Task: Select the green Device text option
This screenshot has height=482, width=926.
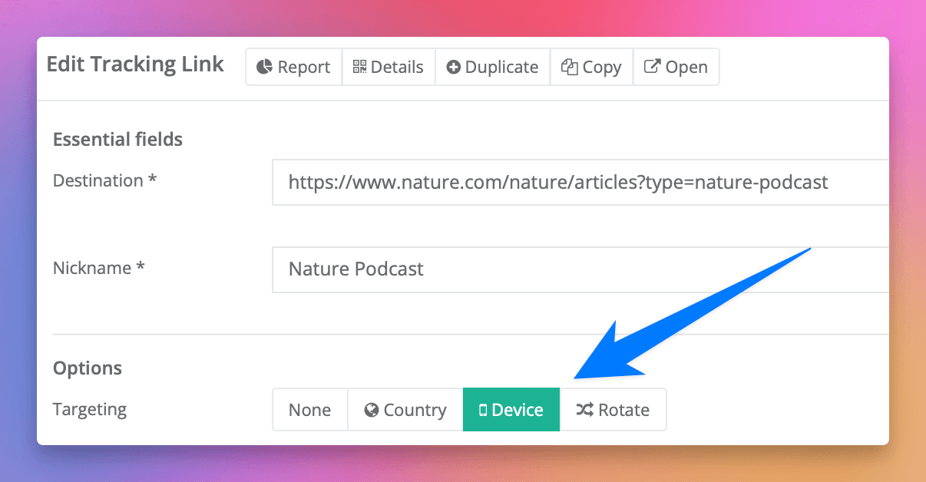Action: point(518,410)
